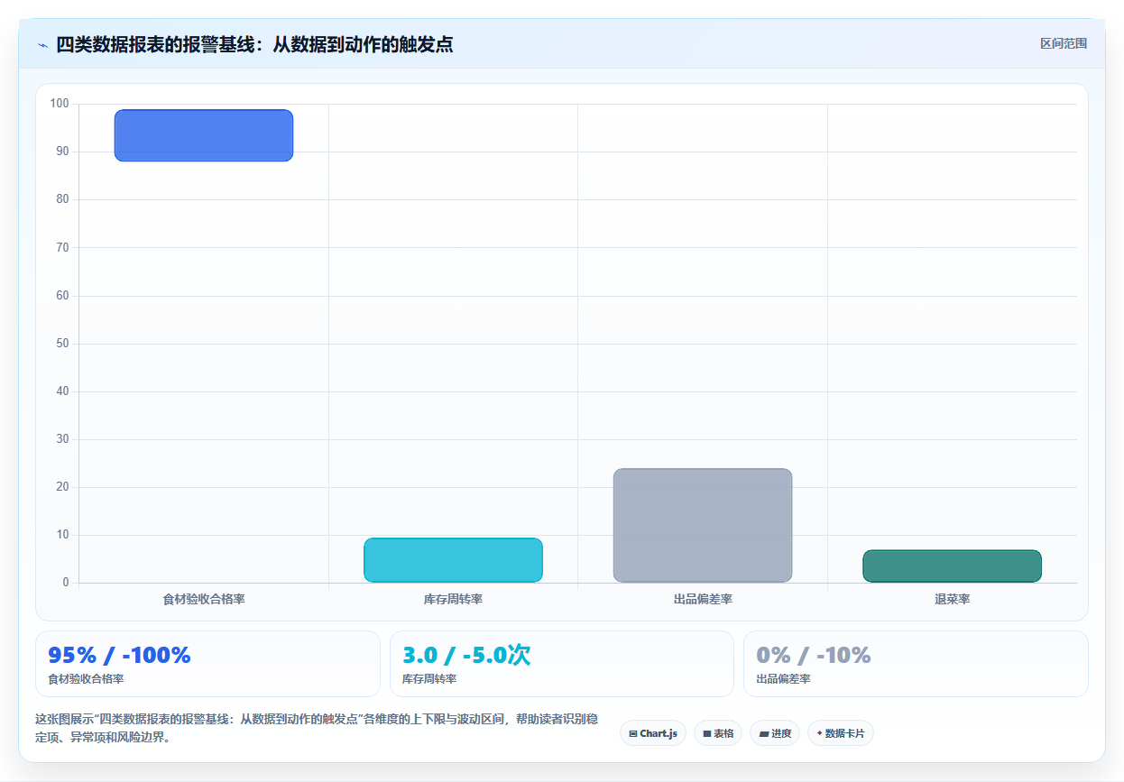1124x782 pixels.
Task: Click the 数据卡片 tag chip
Action: 841,733
